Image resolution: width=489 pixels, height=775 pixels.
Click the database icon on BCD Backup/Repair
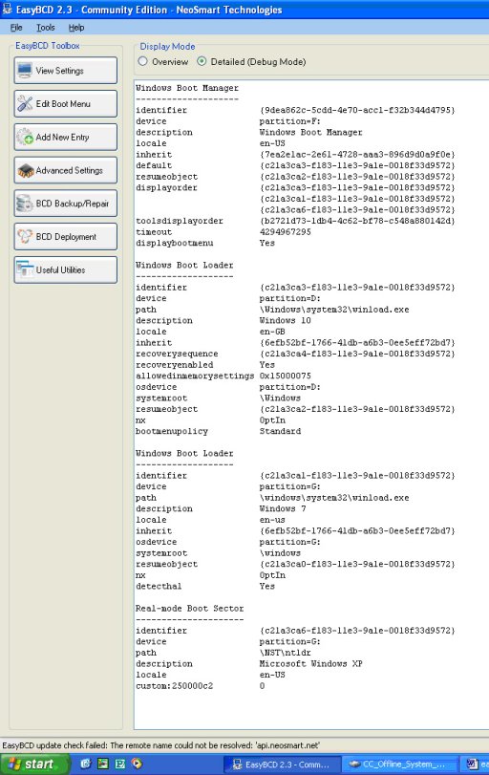pyautogui.click(x=25, y=204)
